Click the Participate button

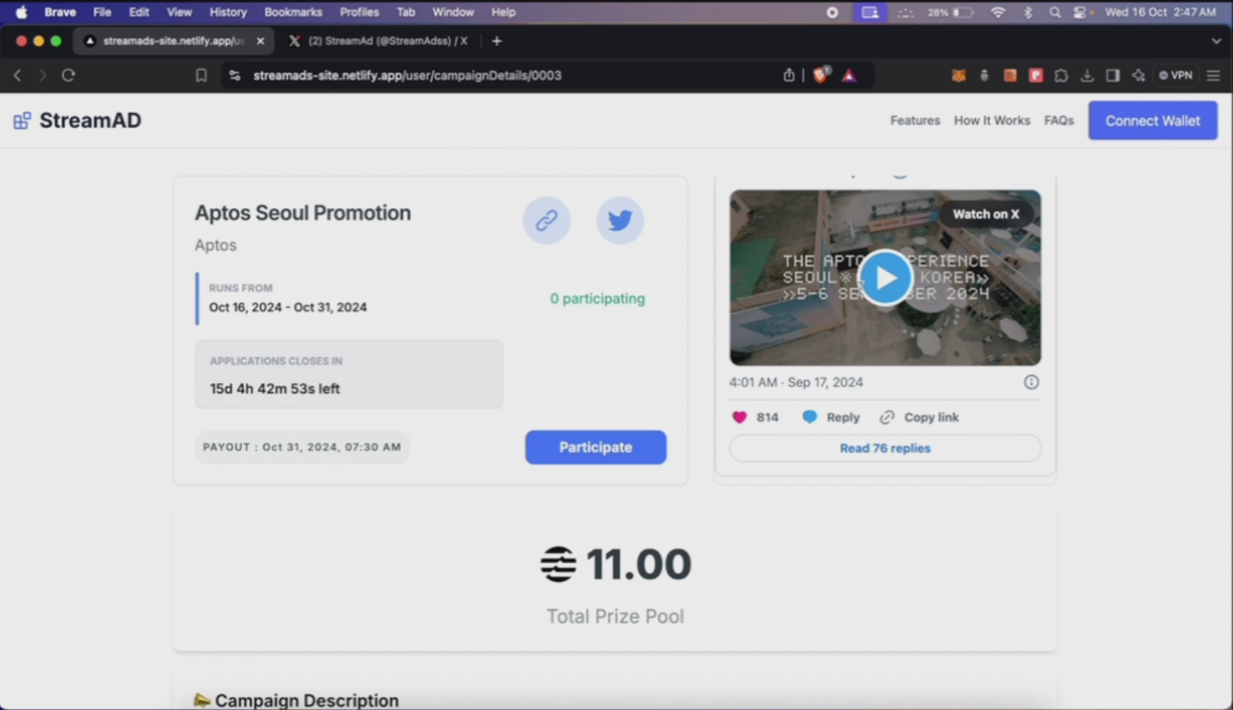(x=595, y=447)
